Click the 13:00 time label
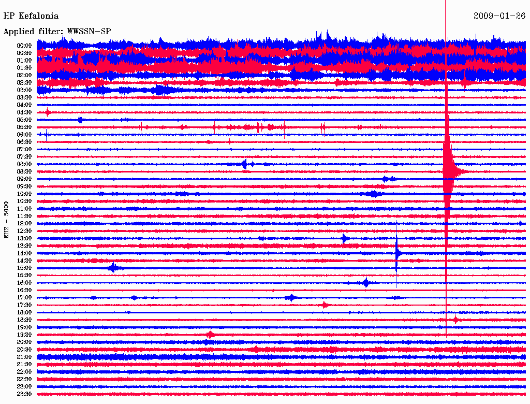The height and width of the screenshot is (404, 530). tap(24, 239)
